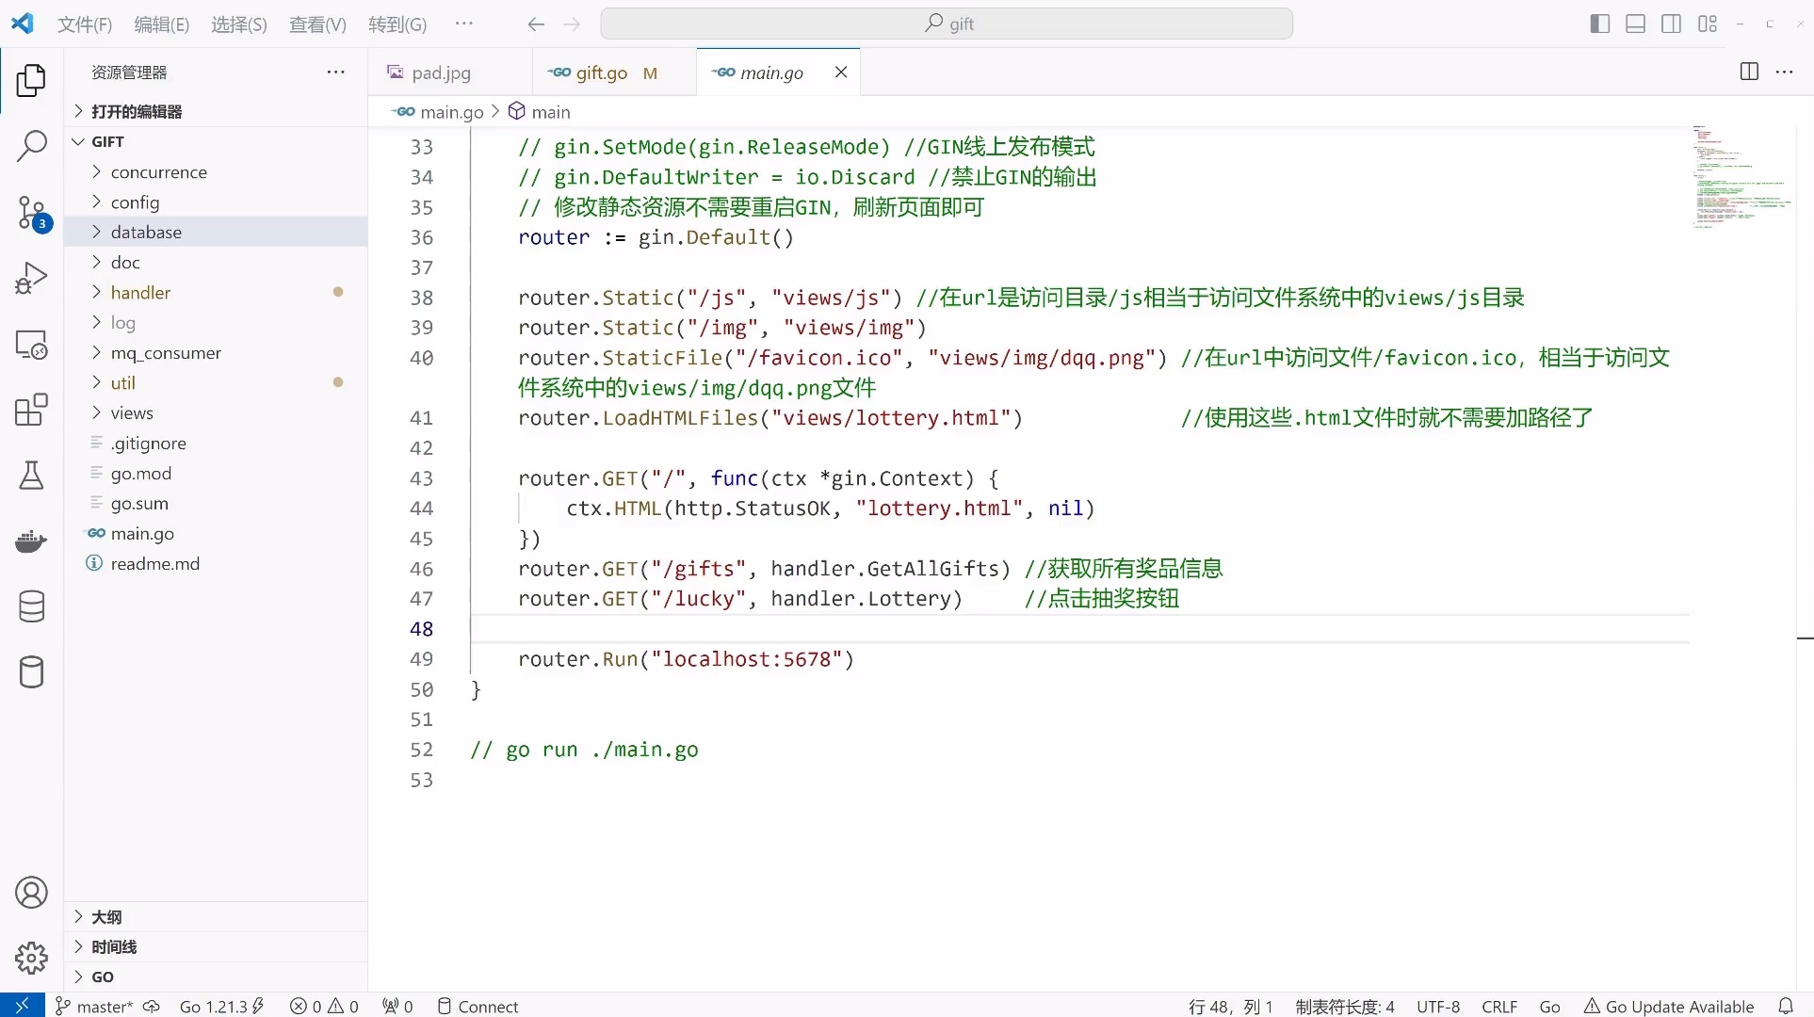Screen dimensions: 1814x1017
Task: Open go.mod in the explorer
Action: [x=216, y=473]
